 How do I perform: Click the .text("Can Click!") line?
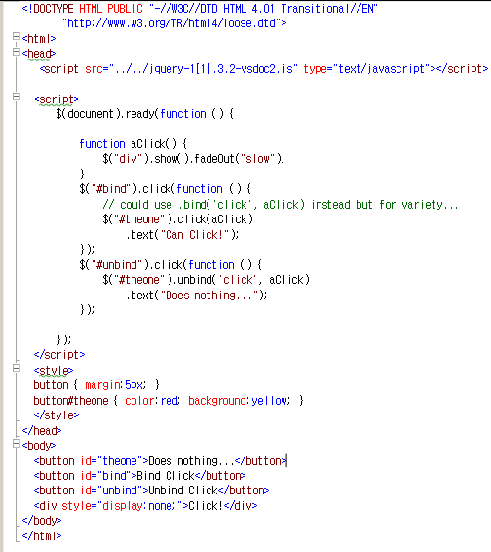tap(182, 235)
